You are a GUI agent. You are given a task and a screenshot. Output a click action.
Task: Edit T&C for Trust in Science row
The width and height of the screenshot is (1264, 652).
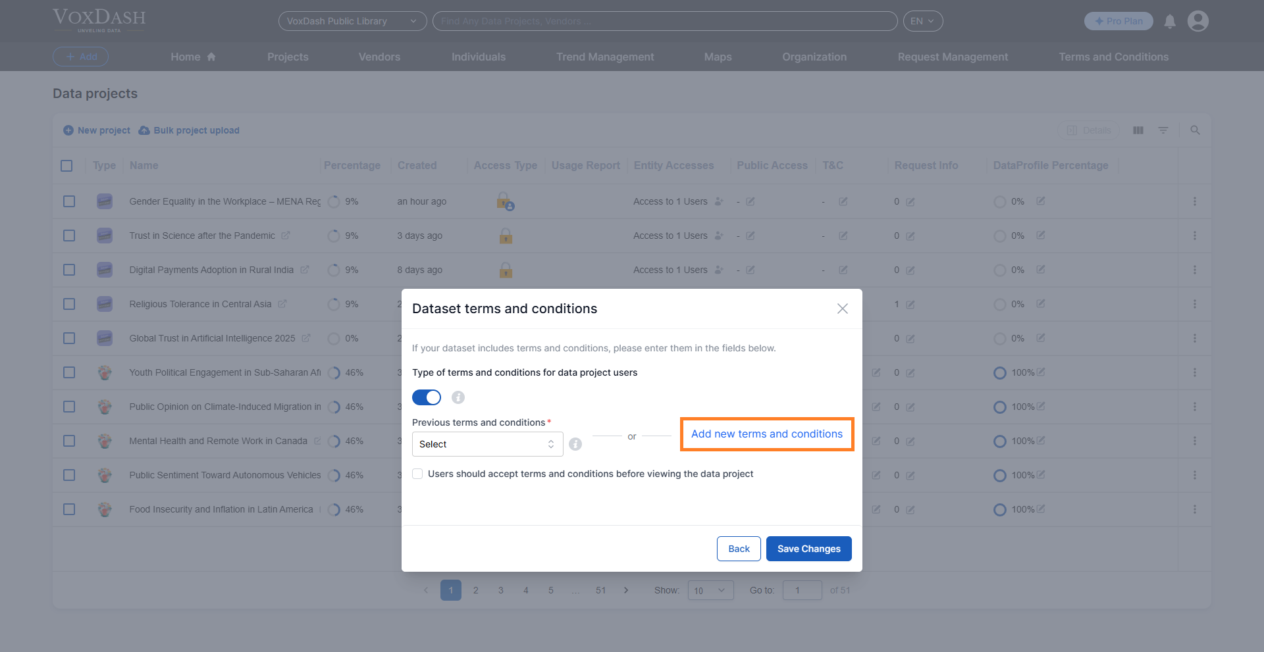[x=843, y=236]
